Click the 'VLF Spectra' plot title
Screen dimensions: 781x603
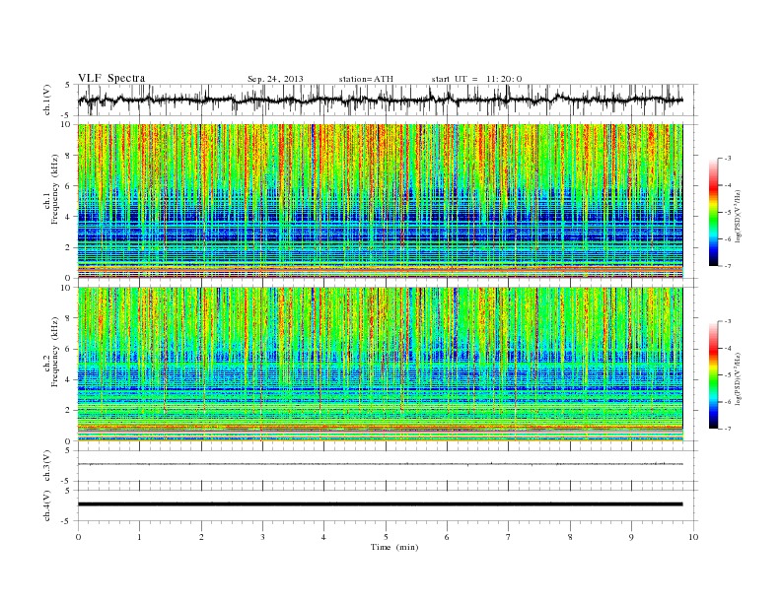(x=111, y=78)
